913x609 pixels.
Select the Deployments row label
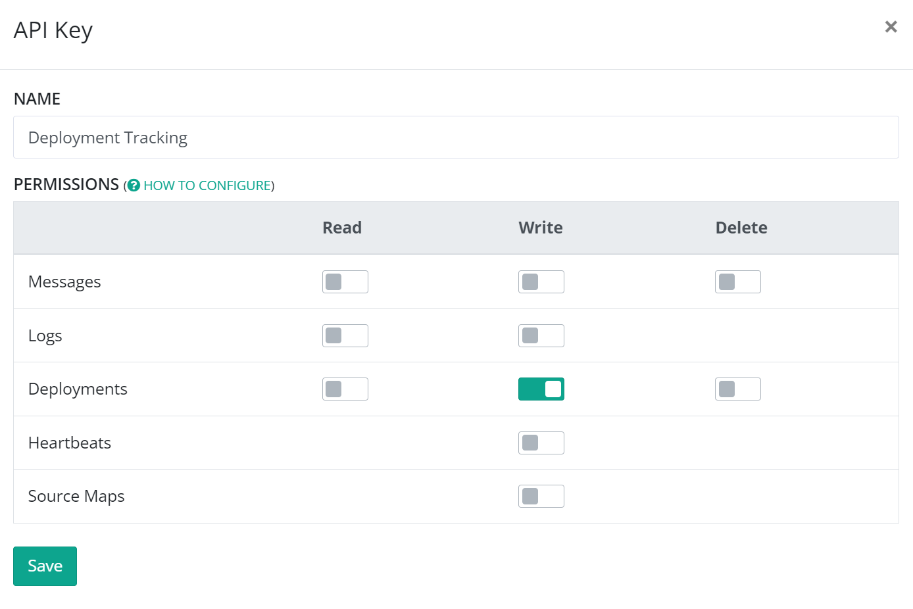tap(78, 389)
